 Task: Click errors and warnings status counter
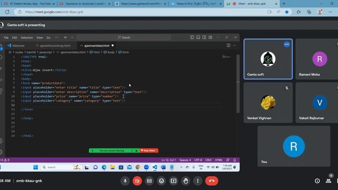(5, 160)
